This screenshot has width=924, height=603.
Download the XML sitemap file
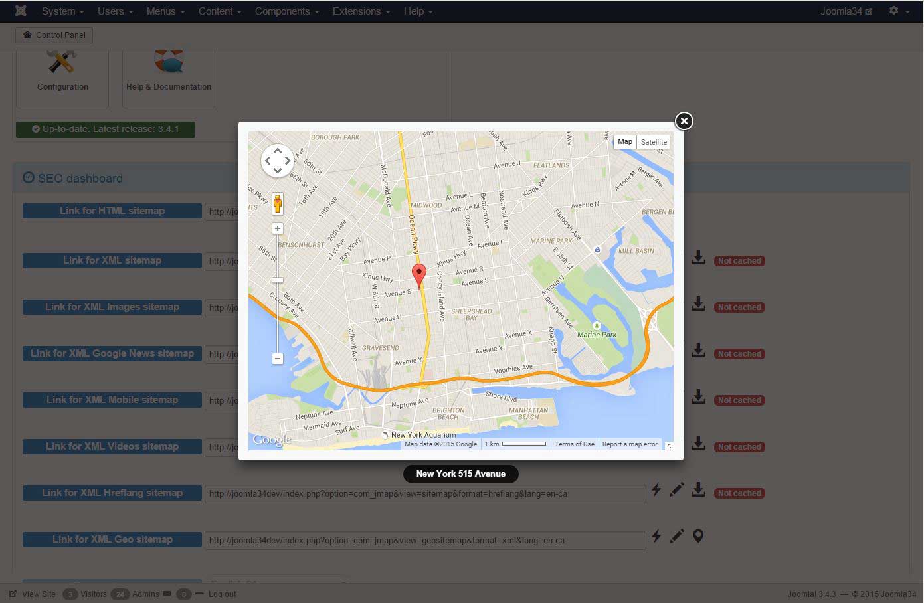point(698,258)
